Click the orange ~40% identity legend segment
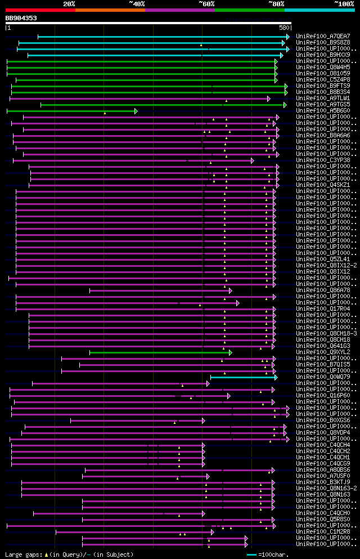The image size is (360, 559). [x=110, y=10]
